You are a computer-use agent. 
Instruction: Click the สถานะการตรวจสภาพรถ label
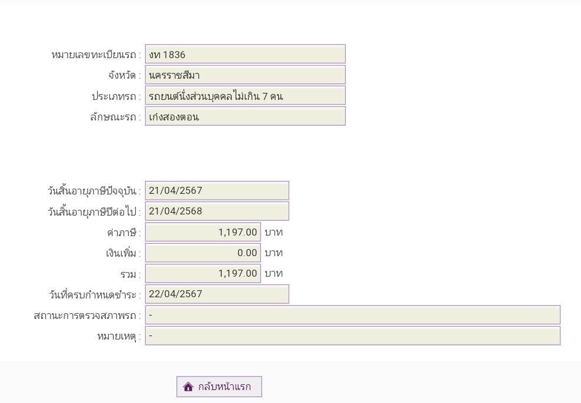click(88, 315)
